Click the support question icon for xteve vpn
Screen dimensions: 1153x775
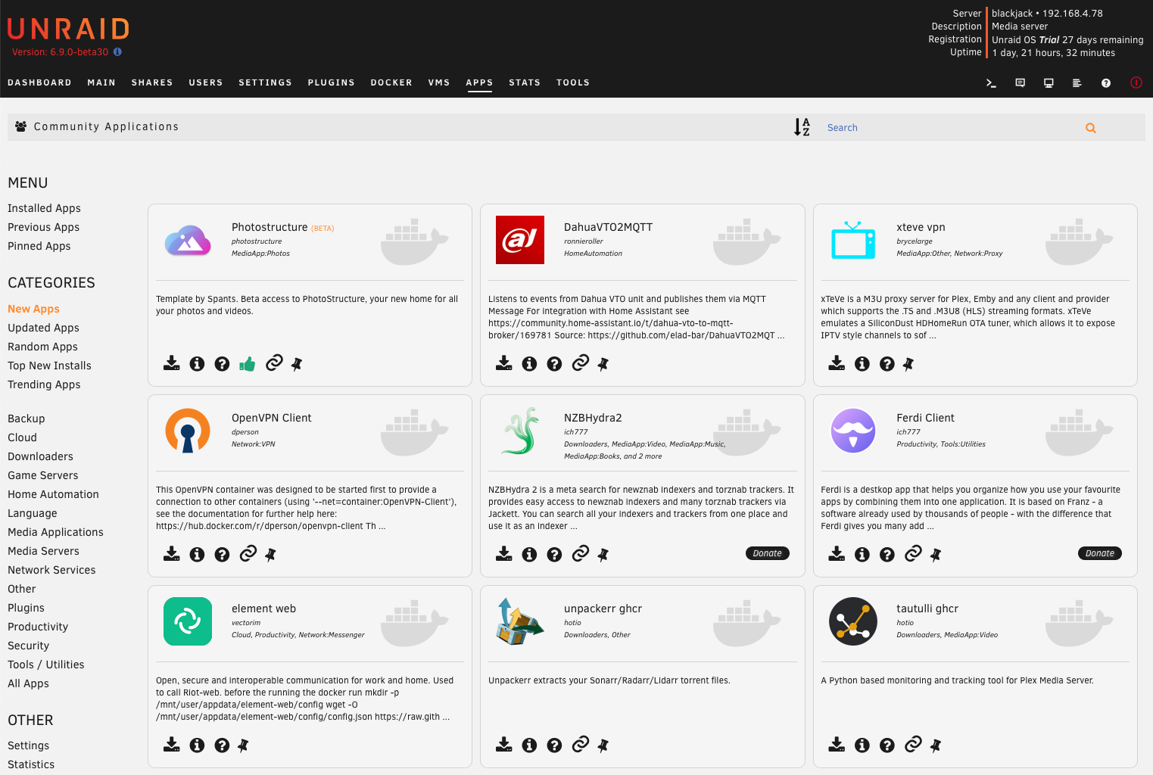coord(887,364)
